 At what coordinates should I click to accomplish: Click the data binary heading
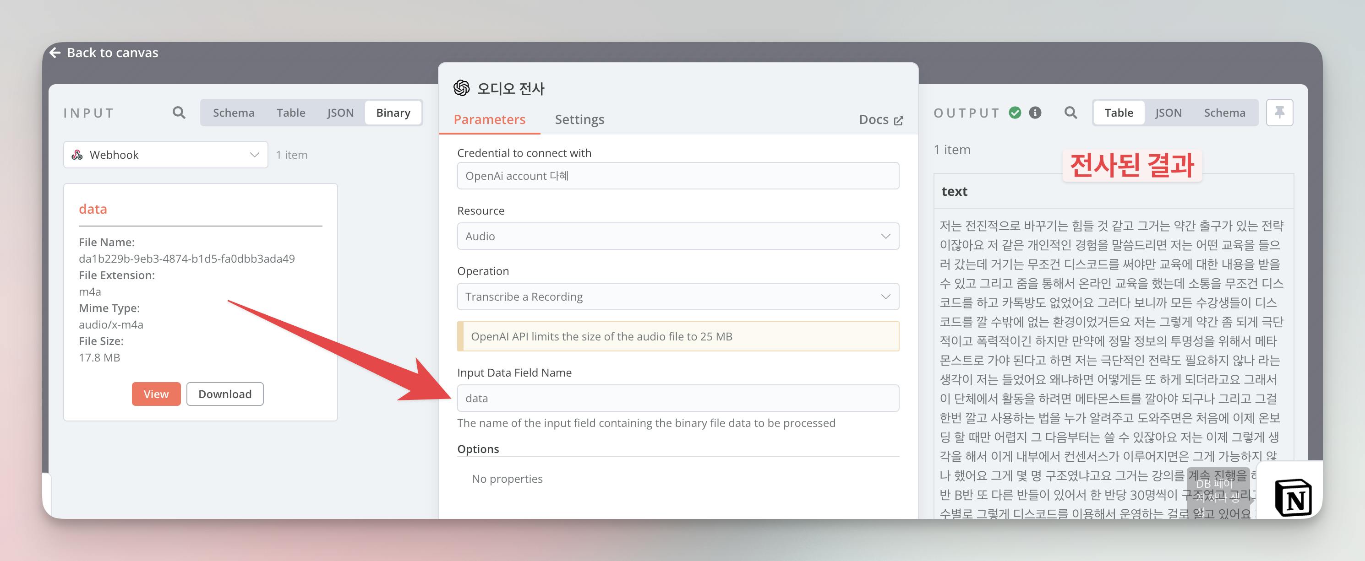[93, 209]
